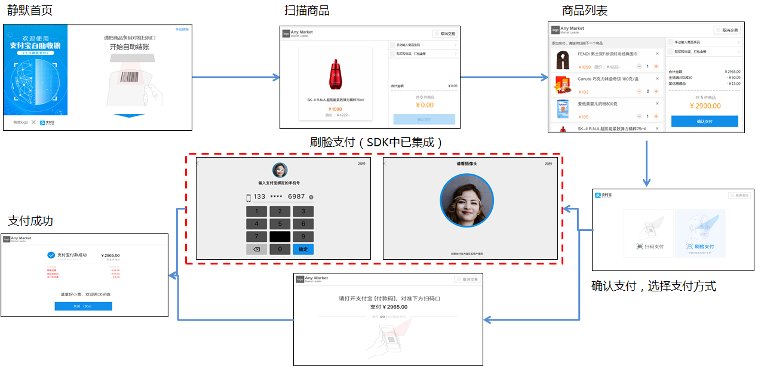Tap keypad digit 1
This screenshot has width=761, height=366.
pos(257,211)
